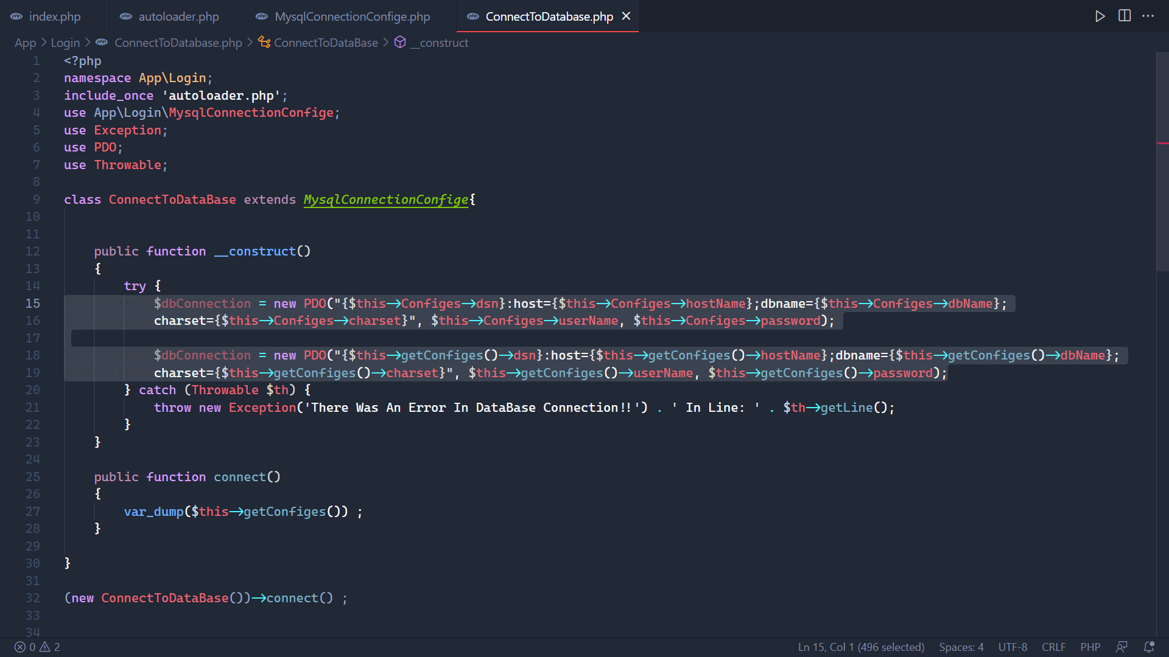This screenshot has width=1169, height=657.
Task: Click the PHP icon on the autoloader.php tab
Action: pyautogui.click(x=126, y=16)
